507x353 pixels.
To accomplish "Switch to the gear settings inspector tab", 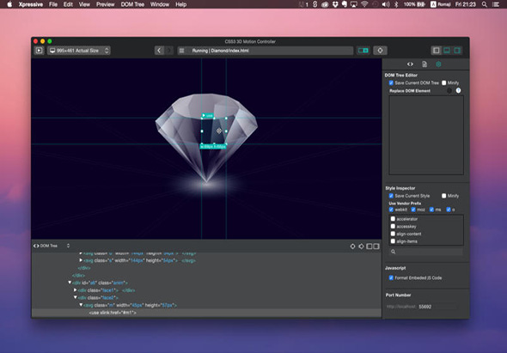I will 438,64.
